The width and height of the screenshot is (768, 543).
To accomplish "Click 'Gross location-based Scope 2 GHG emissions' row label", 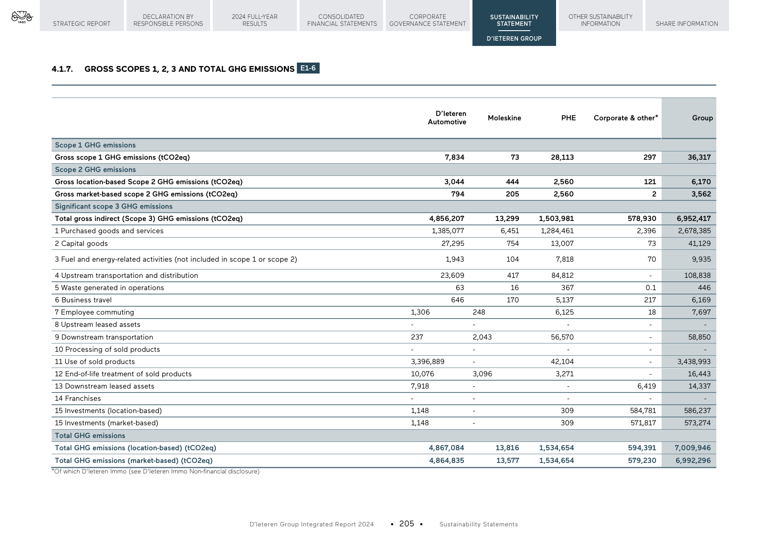I will pos(148,182).
